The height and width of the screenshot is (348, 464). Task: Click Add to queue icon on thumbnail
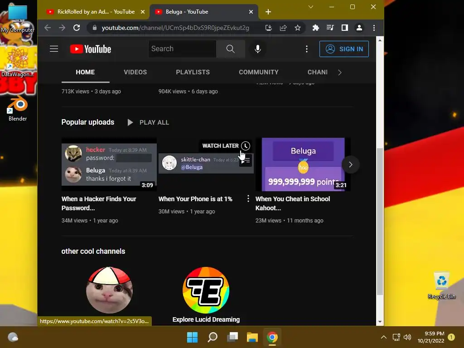click(x=245, y=161)
